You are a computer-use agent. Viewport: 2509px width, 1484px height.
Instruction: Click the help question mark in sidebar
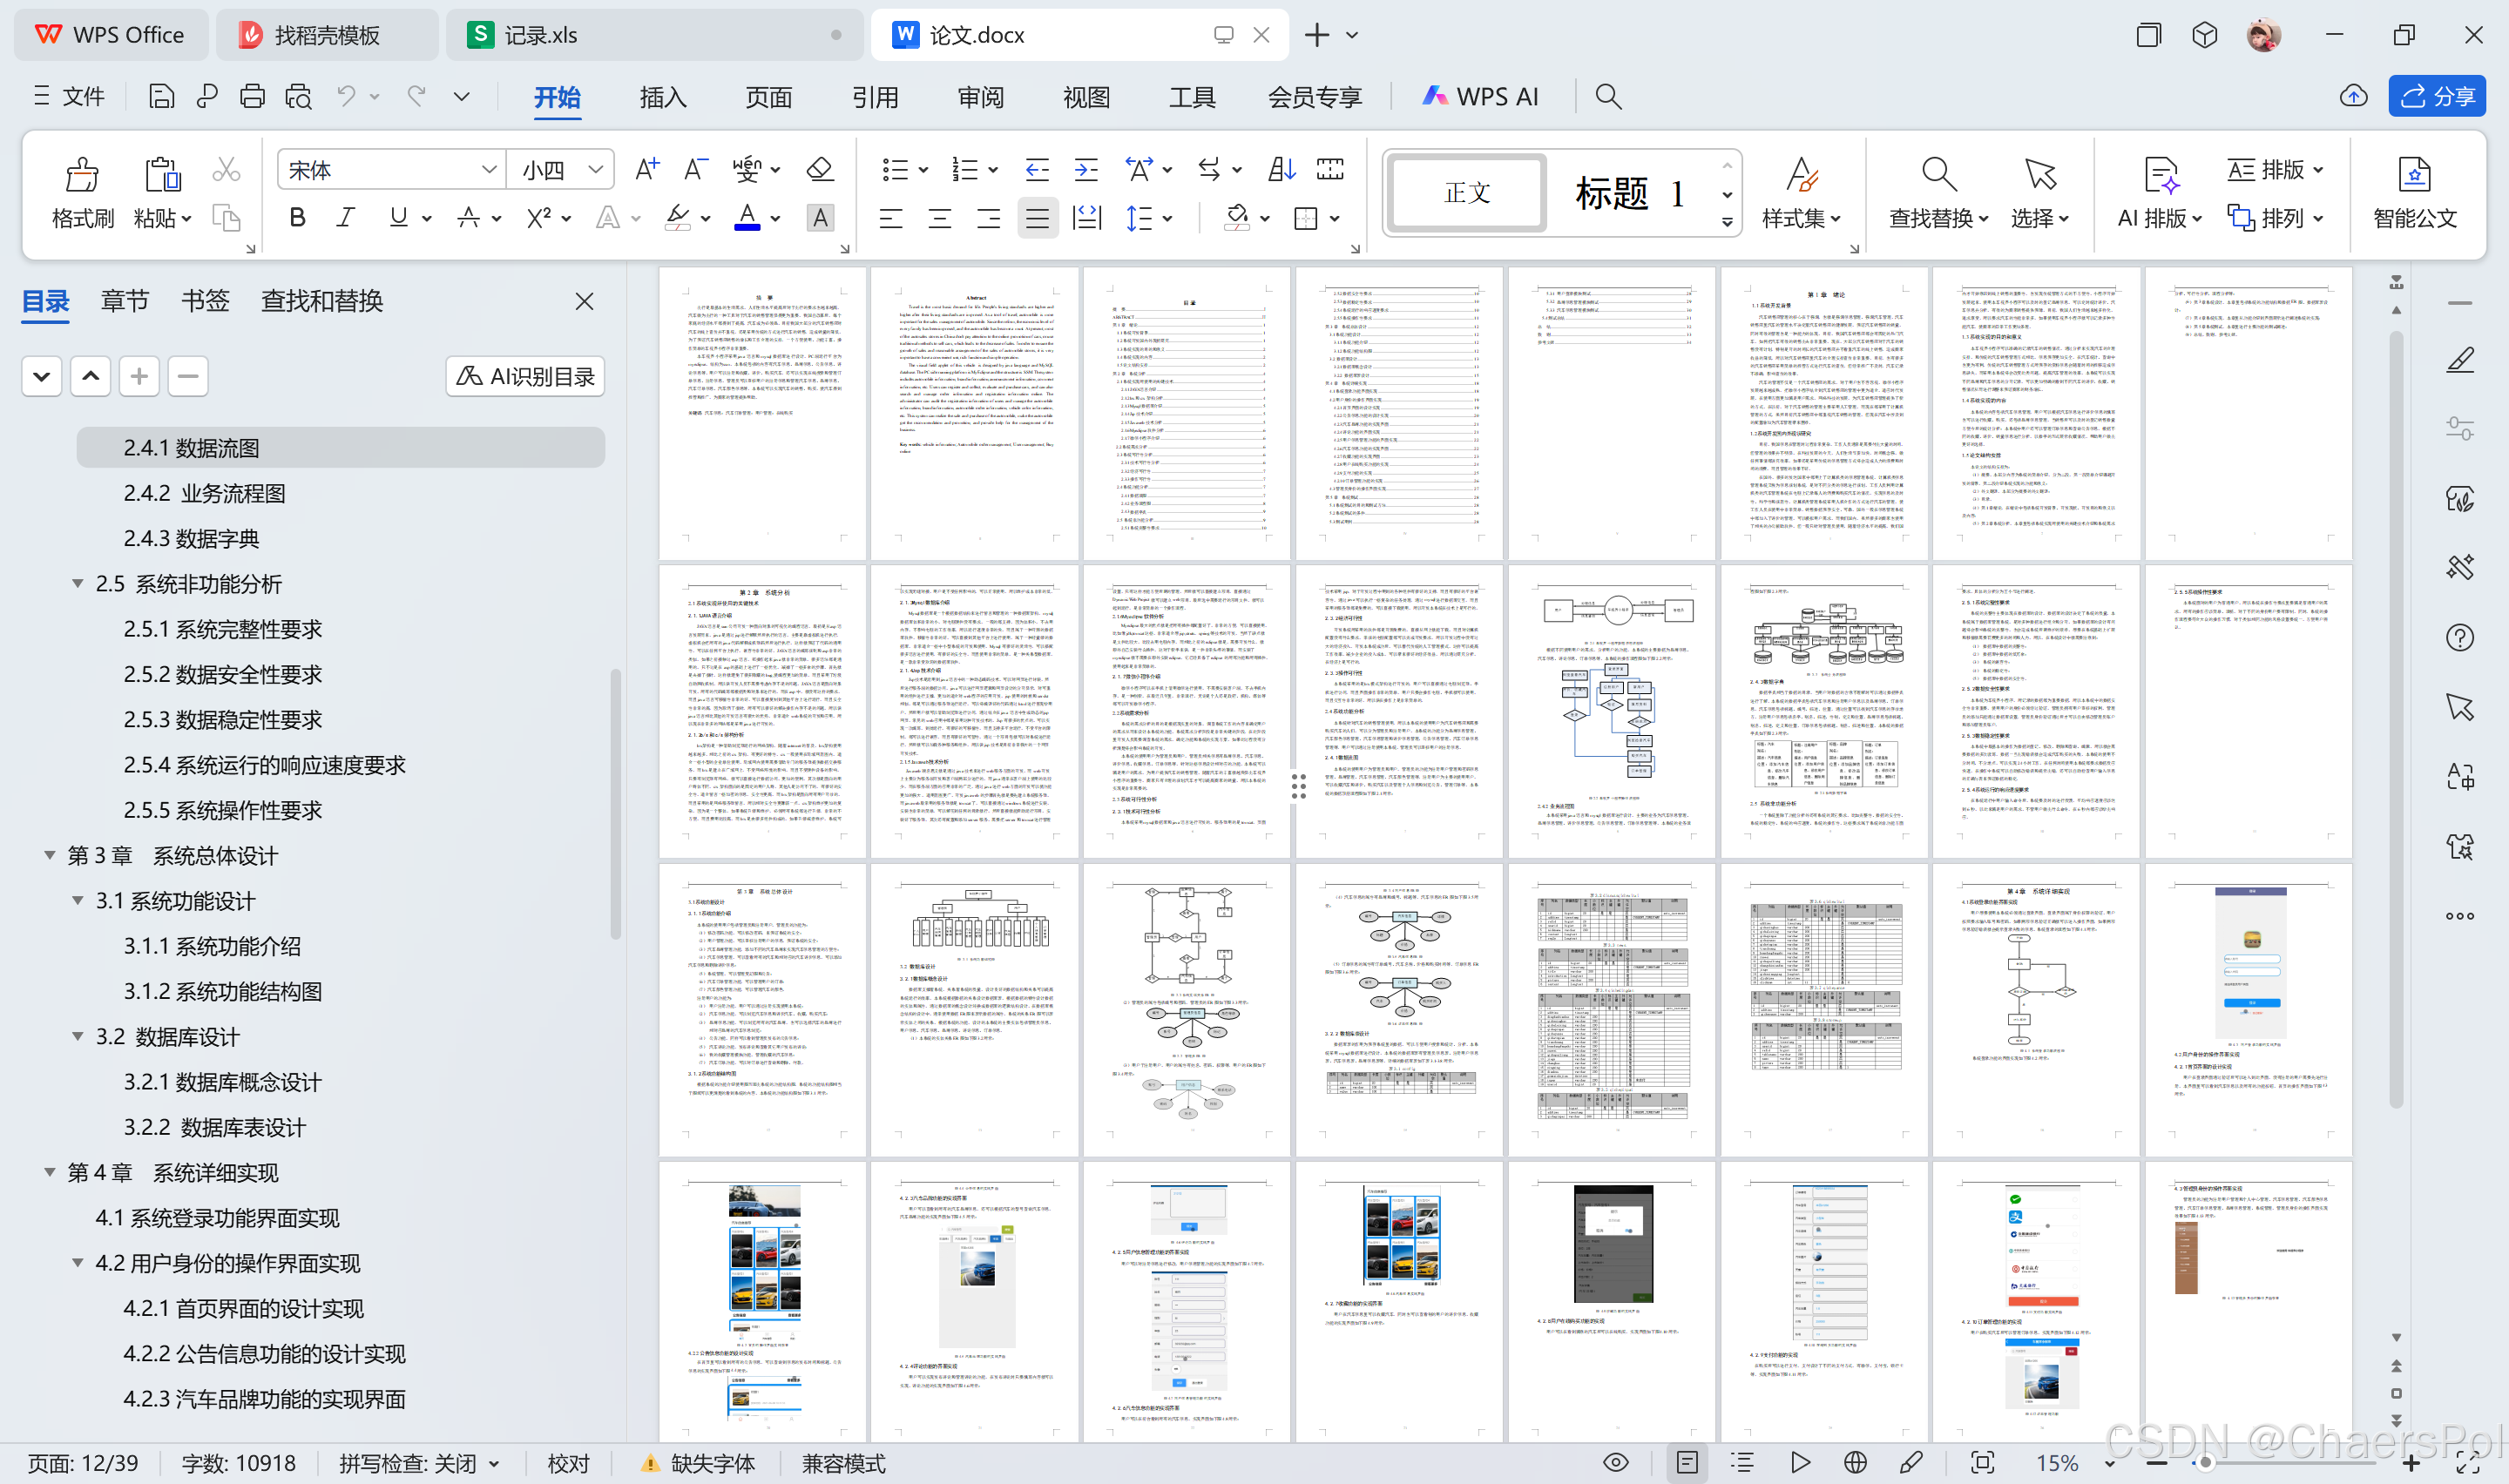coord(2460,638)
